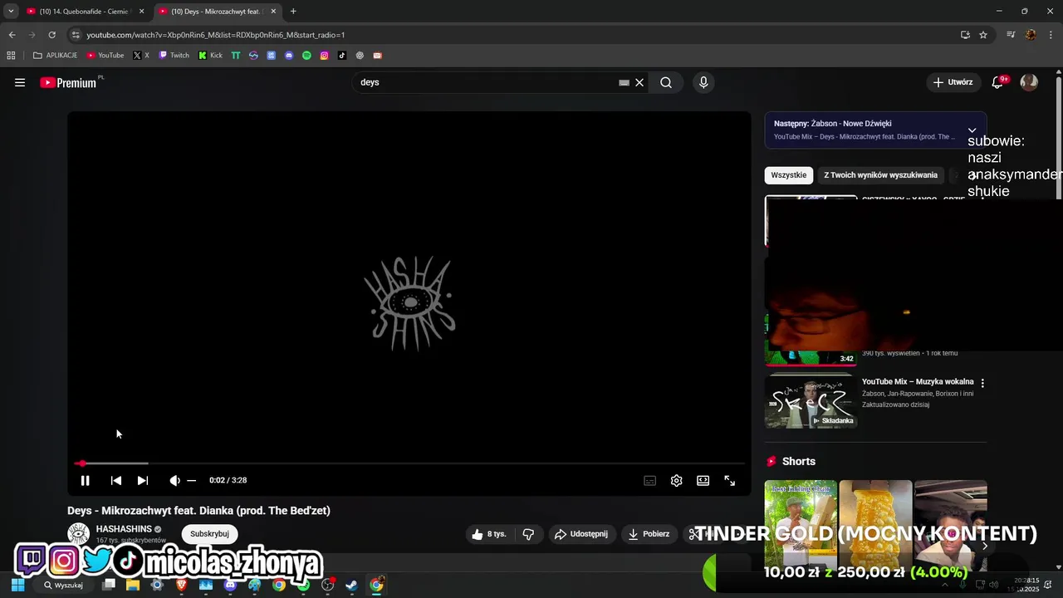Open the Instagram bookmark icon
Viewport: 1063px width, 598px height.
click(x=324, y=56)
